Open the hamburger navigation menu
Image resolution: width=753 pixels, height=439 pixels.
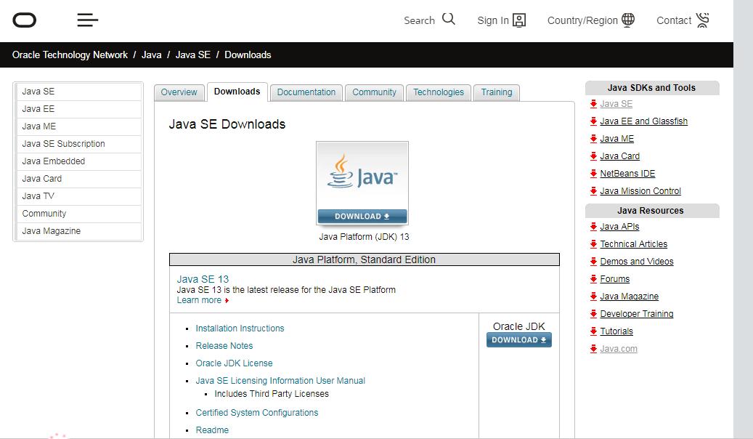[x=87, y=20]
